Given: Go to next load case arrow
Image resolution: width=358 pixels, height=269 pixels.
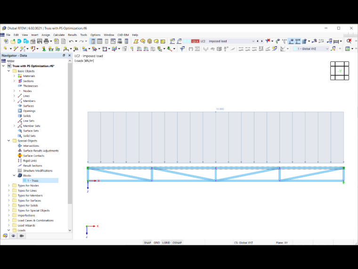Looking at the screenshot, I should [x=261, y=41].
